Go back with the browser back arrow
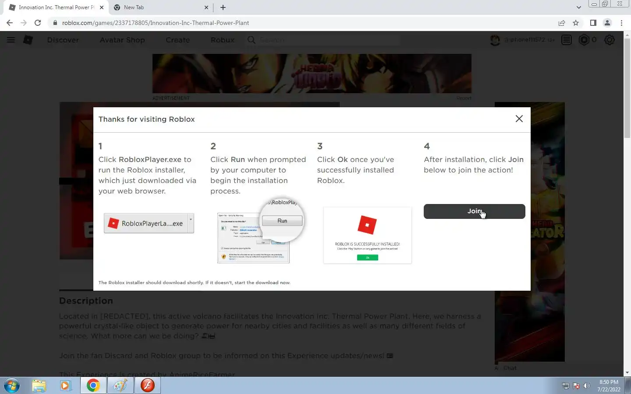 (10, 23)
